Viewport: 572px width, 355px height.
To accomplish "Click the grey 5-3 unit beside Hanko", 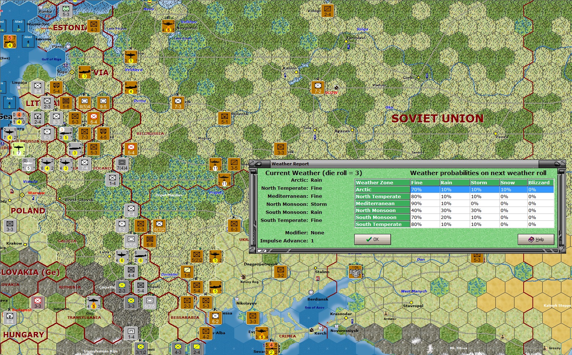I will [66, 11].
